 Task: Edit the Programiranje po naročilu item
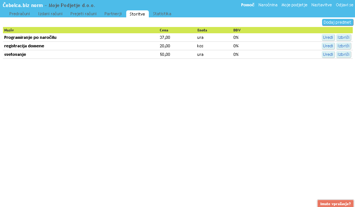point(328,37)
